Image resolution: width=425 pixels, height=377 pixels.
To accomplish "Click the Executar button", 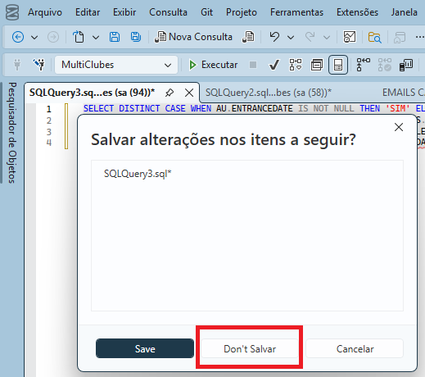I will (214, 65).
